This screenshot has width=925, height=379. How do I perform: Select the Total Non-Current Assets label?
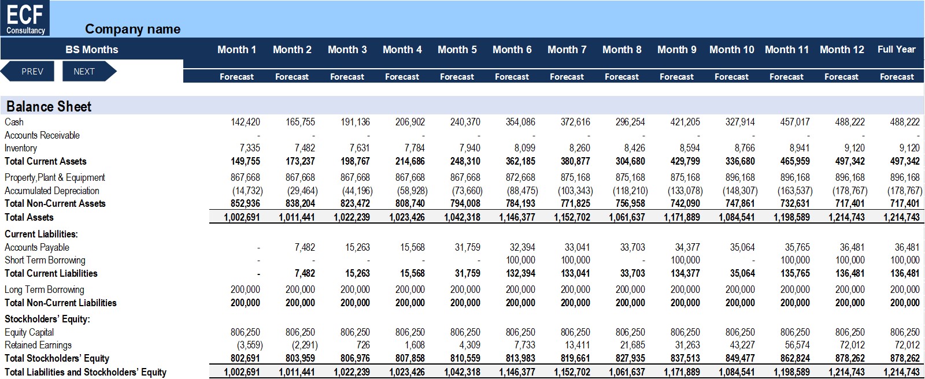coord(55,203)
